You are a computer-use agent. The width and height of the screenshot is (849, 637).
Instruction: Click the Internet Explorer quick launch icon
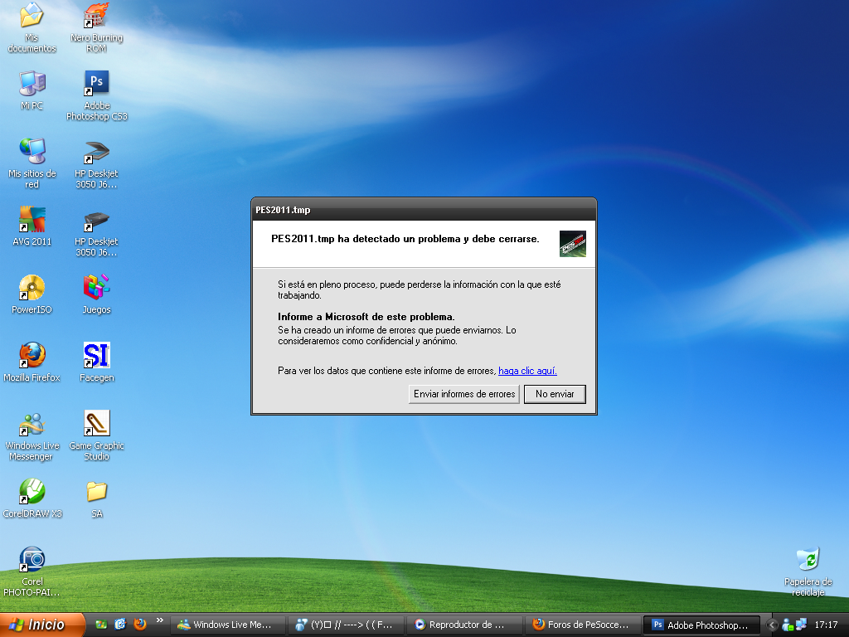120,625
